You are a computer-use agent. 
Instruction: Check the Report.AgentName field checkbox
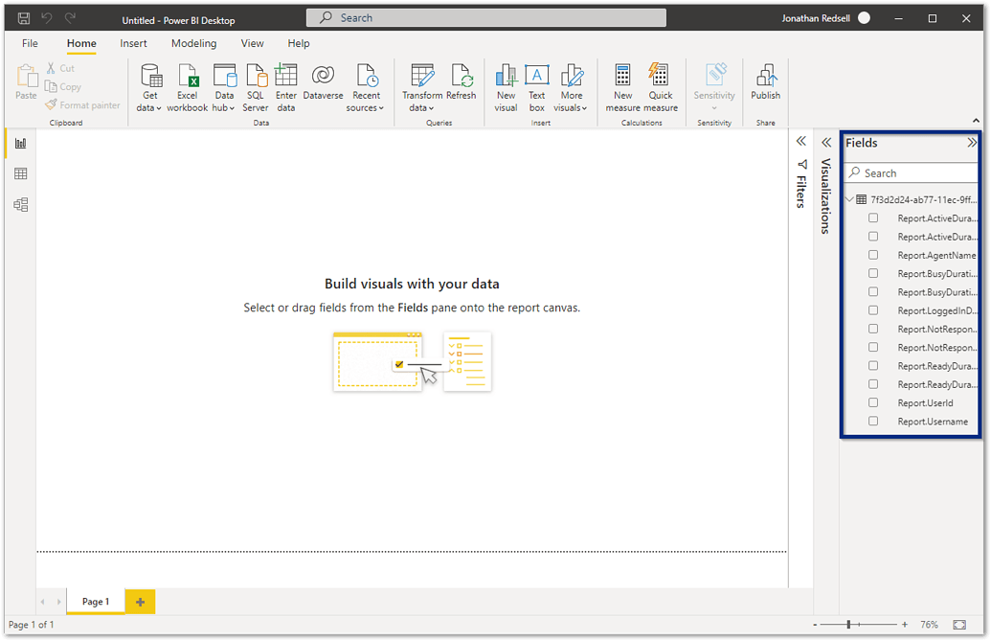(x=872, y=255)
